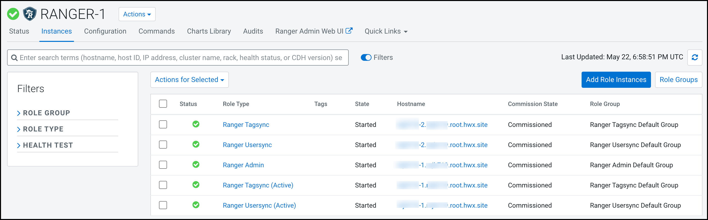Click the refresh icon beside Last Updated
Viewport: 708px width, 220px height.
tap(695, 58)
